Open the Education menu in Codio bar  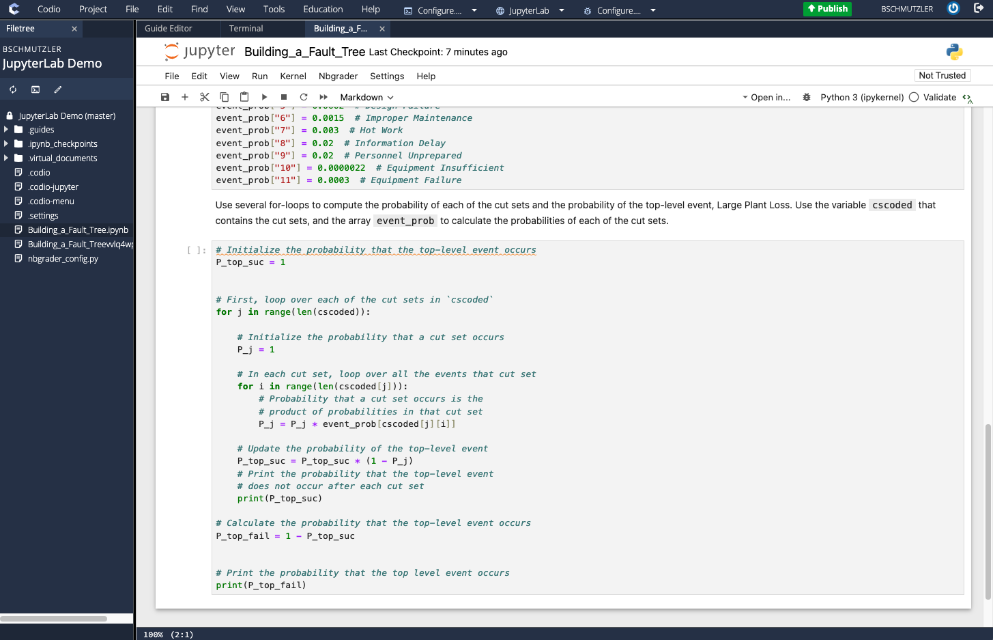point(323,9)
